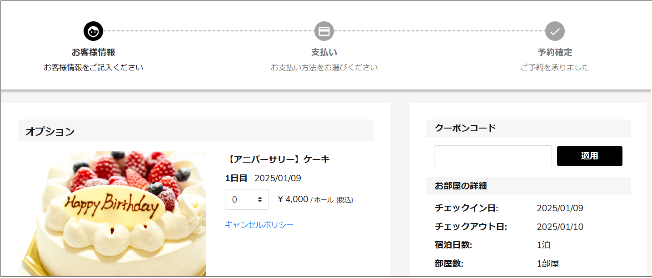
Task: Click the お部屋の詳細 section header
Action: (x=528, y=186)
